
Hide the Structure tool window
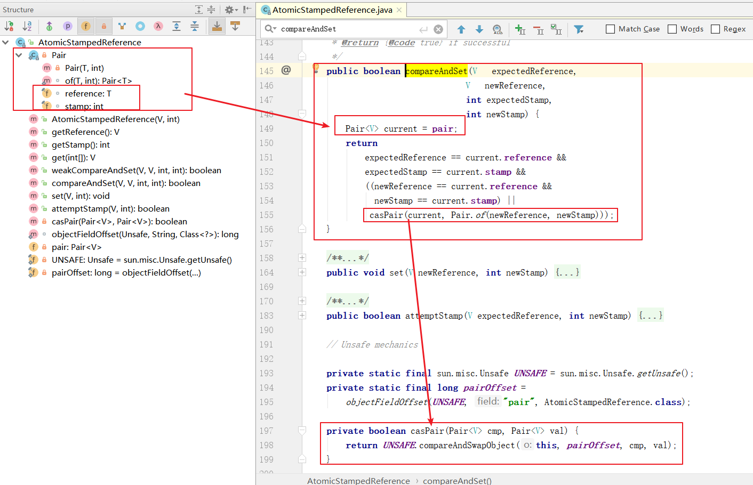(x=247, y=10)
